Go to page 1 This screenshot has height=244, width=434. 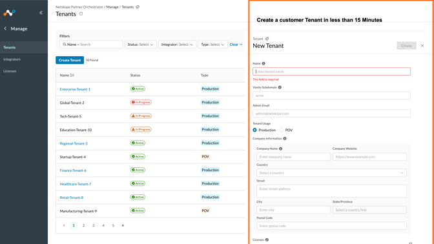[74, 225]
